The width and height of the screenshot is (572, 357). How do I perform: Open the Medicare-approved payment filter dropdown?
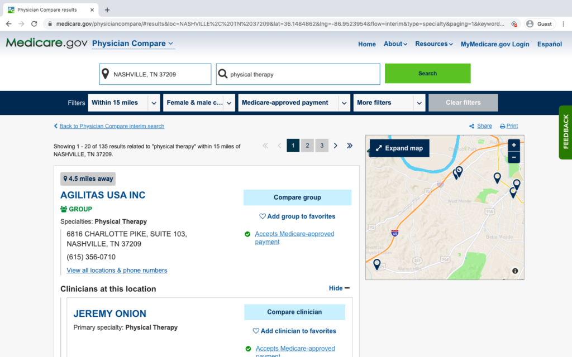pyautogui.click(x=294, y=103)
